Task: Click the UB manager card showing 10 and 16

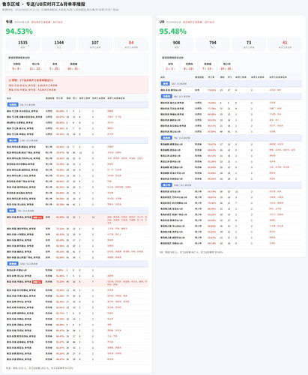Action: [227, 66]
